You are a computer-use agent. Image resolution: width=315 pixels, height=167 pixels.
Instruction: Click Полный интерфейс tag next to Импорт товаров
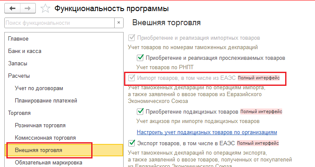(x=259, y=78)
